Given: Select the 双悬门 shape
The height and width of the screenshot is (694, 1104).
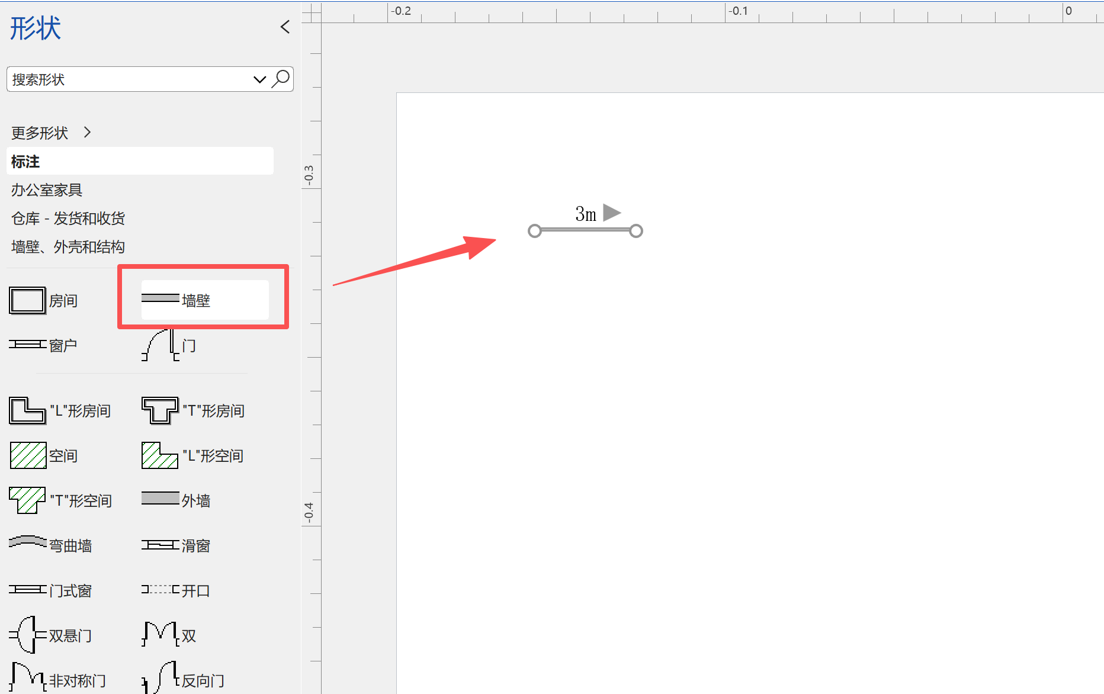Looking at the screenshot, I should click(x=50, y=635).
